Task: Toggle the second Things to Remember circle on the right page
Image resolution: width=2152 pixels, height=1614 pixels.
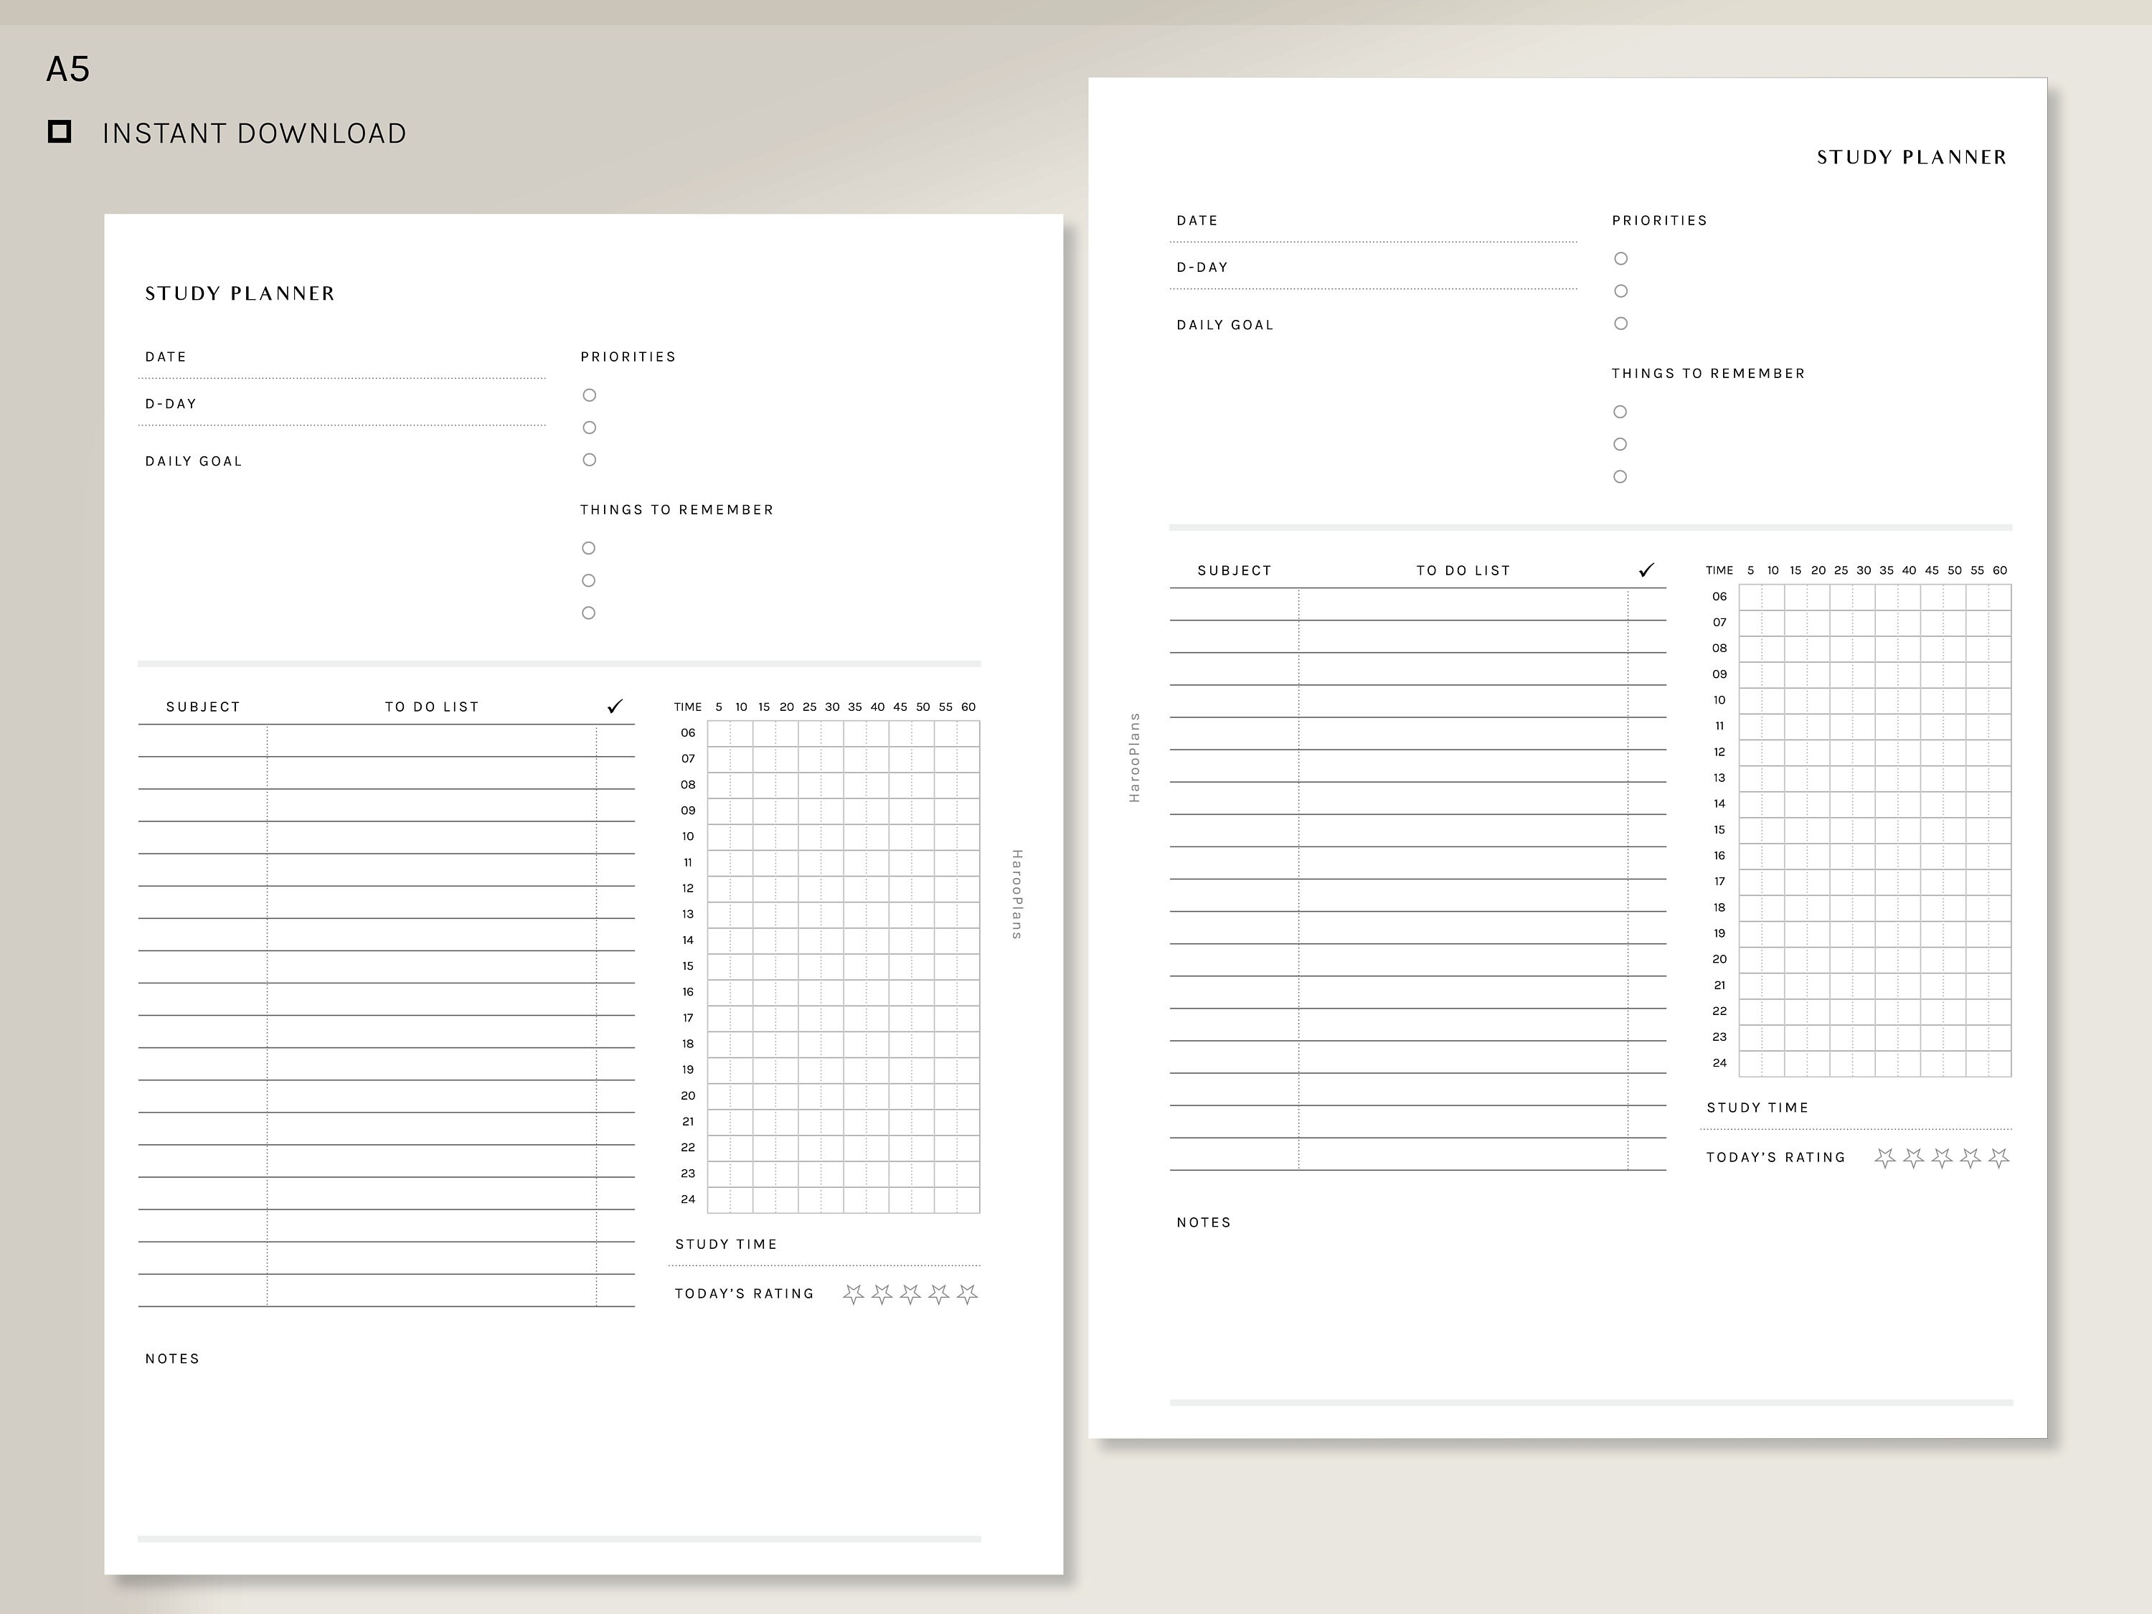Action: click(x=1620, y=443)
